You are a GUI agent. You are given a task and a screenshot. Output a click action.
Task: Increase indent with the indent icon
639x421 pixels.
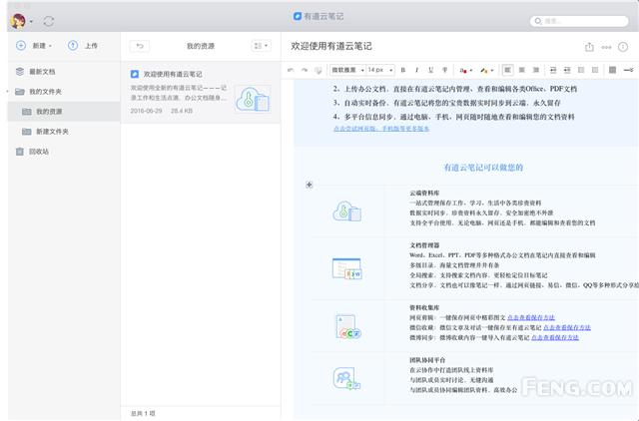567,70
